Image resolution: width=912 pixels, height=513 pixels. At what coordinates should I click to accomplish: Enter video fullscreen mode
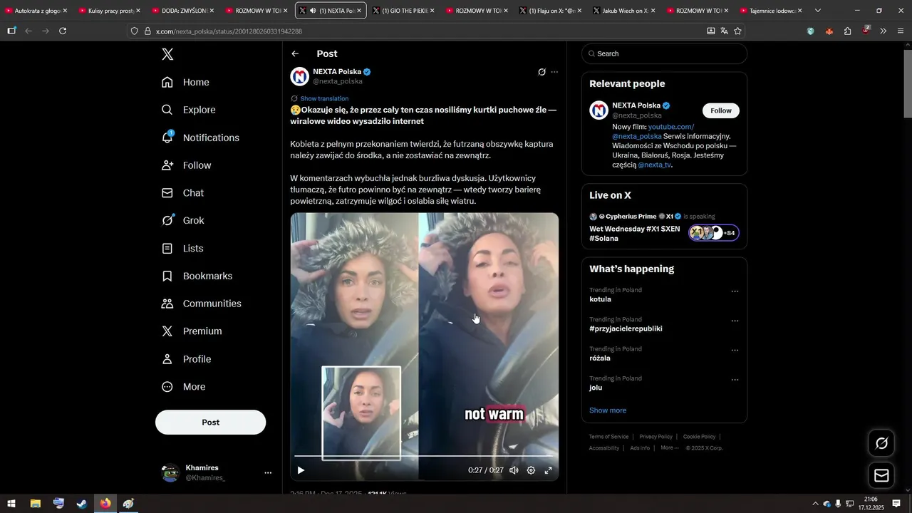(x=549, y=470)
